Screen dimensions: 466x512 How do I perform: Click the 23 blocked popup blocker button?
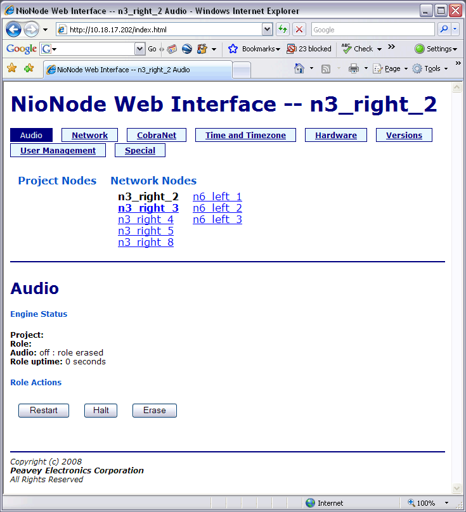coord(309,49)
